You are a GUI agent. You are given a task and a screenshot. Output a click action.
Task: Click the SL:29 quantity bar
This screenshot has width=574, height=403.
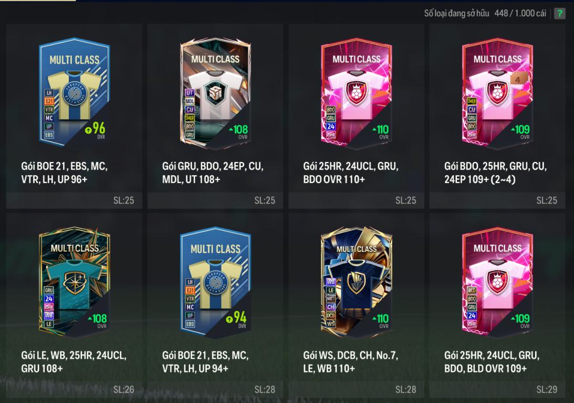coord(497,389)
